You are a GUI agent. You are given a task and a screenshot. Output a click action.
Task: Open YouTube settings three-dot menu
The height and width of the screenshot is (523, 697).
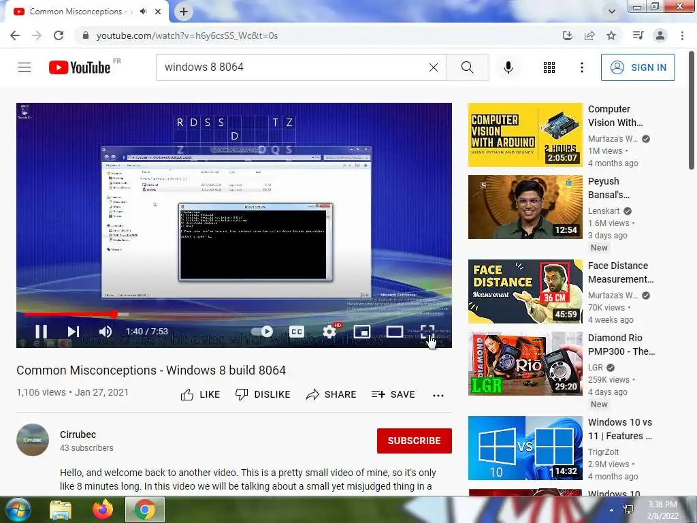coord(581,67)
